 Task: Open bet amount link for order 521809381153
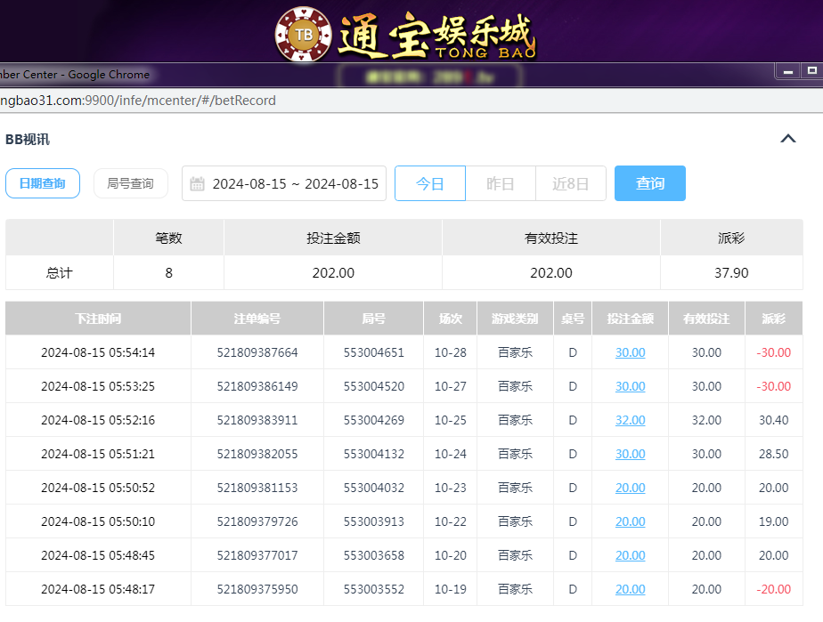[x=630, y=488]
